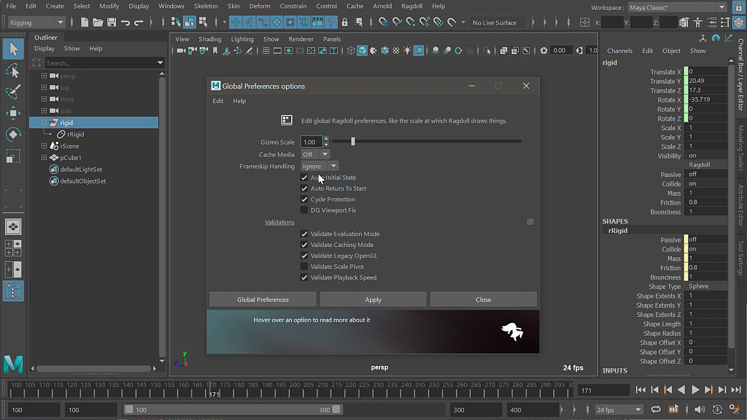This screenshot has width=747, height=420.
Task: Open the Skeleton menu
Action: pos(206,6)
